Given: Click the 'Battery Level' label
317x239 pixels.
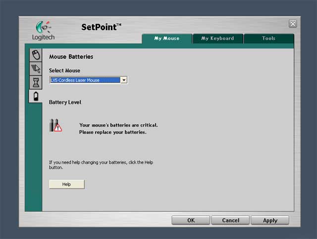Looking at the screenshot, I should (65, 102).
